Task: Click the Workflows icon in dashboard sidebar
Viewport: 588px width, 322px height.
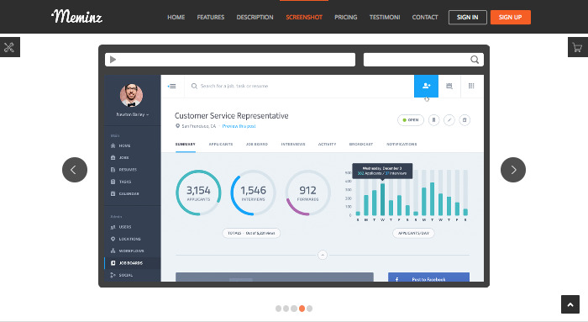Action: [x=113, y=251]
